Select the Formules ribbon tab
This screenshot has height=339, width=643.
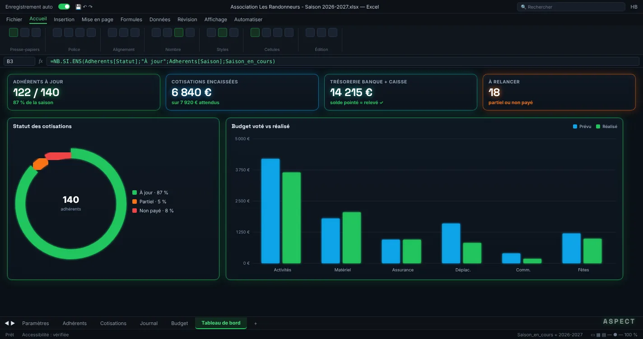tap(131, 19)
